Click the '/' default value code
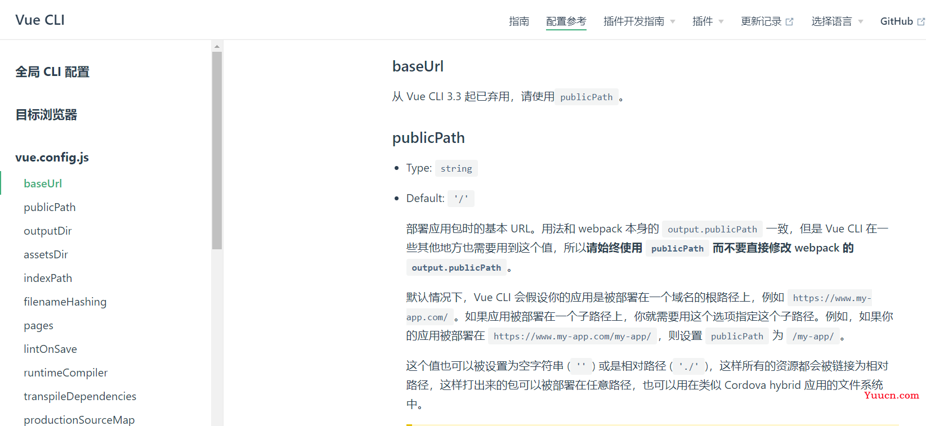 click(461, 199)
